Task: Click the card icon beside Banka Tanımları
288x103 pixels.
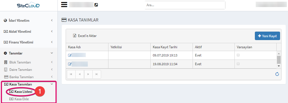Action: pyautogui.click(x=6, y=77)
